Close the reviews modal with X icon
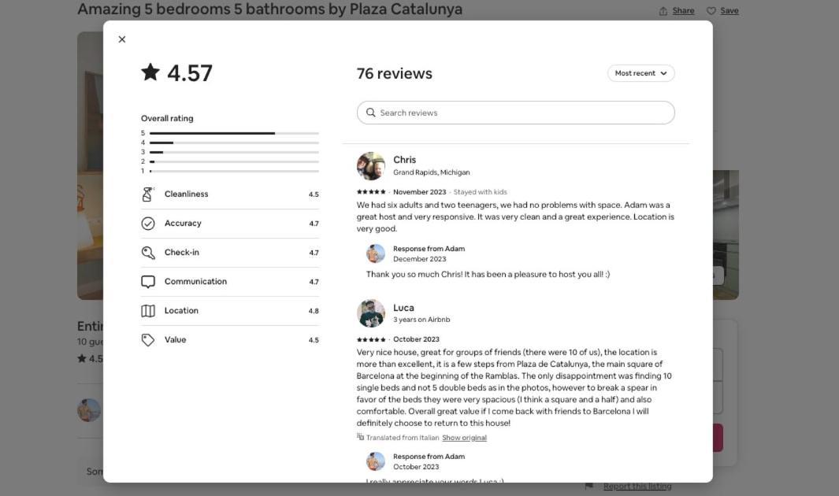Image resolution: width=839 pixels, height=496 pixels. [x=122, y=39]
